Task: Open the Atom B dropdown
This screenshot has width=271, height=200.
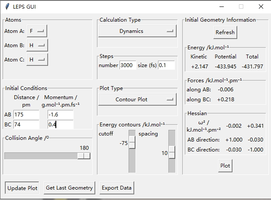Action: pos(37,45)
